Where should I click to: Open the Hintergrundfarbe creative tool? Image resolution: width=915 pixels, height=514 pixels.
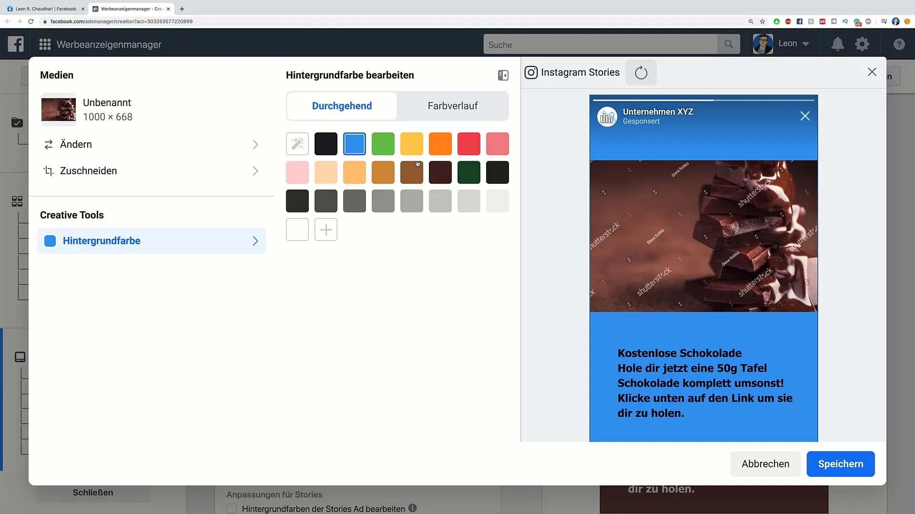[152, 241]
